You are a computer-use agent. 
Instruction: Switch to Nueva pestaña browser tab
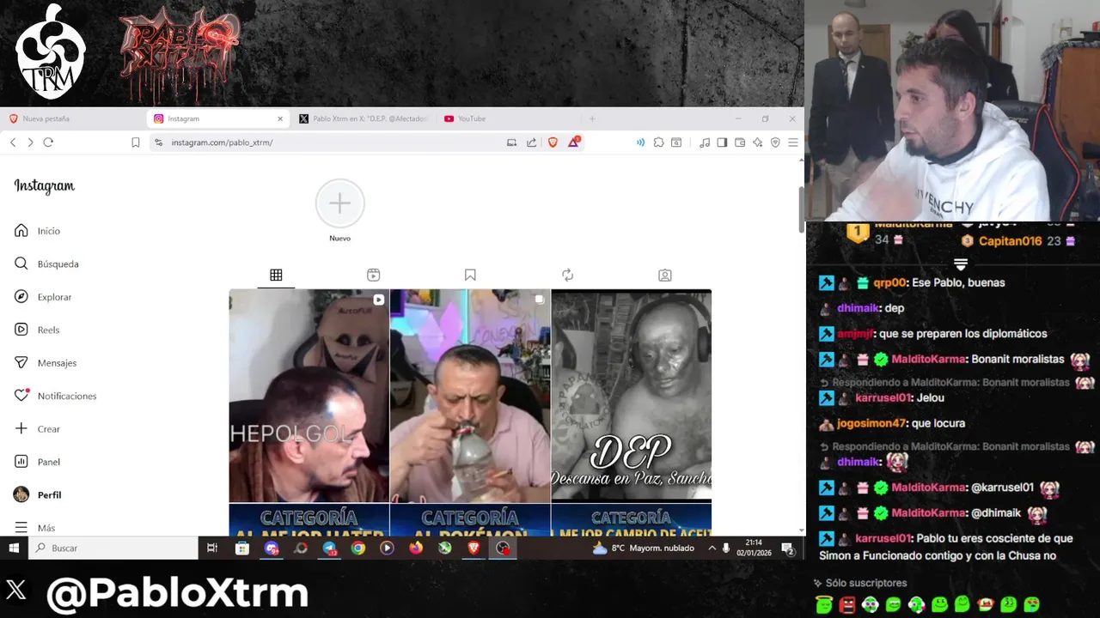point(73,118)
